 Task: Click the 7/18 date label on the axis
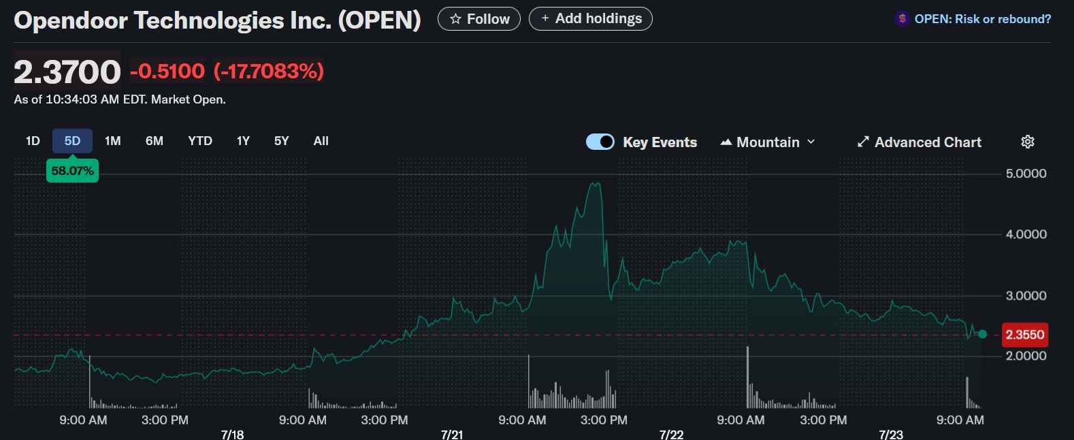(x=233, y=435)
